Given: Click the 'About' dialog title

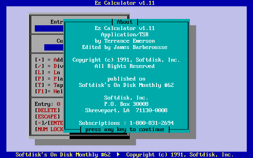Looking at the screenshot, I should coord(125,22).
